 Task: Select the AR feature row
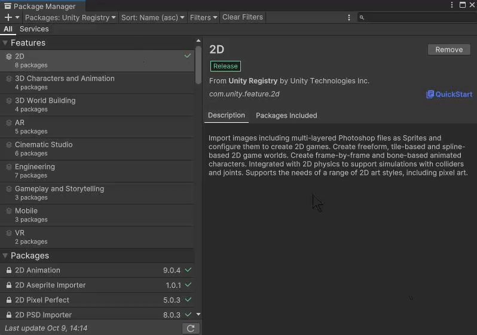pos(97,127)
